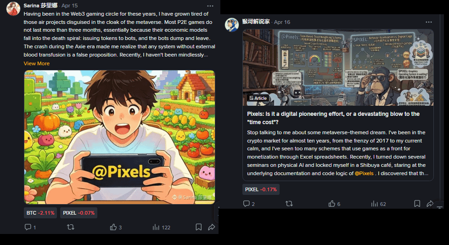Bookmark the Pixels article post
The height and width of the screenshot is (245, 449).
(417, 204)
